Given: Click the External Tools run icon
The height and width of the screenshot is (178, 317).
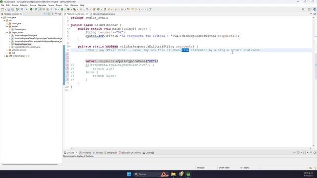Looking at the screenshot, I should [x=75, y=9].
